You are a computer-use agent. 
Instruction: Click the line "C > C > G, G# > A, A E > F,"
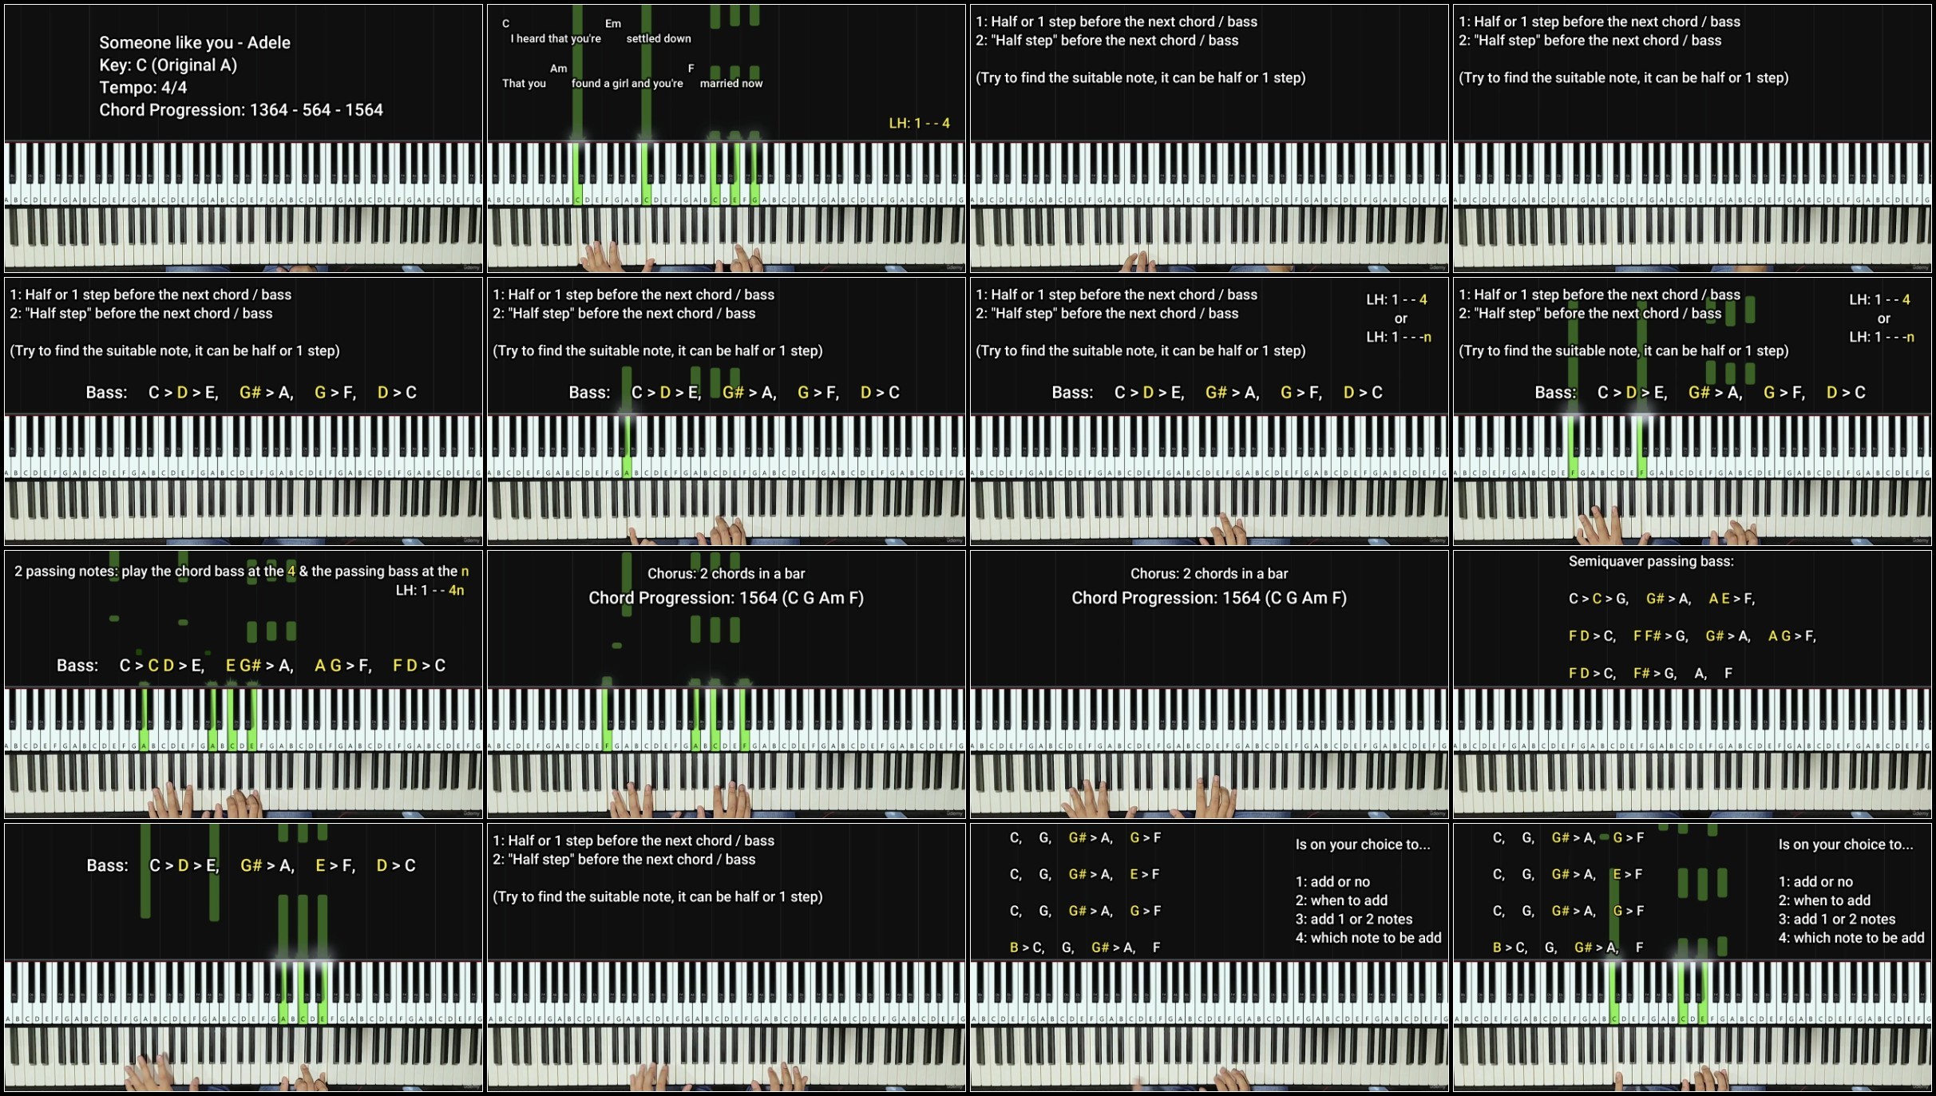pyautogui.click(x=1661, y=599)
